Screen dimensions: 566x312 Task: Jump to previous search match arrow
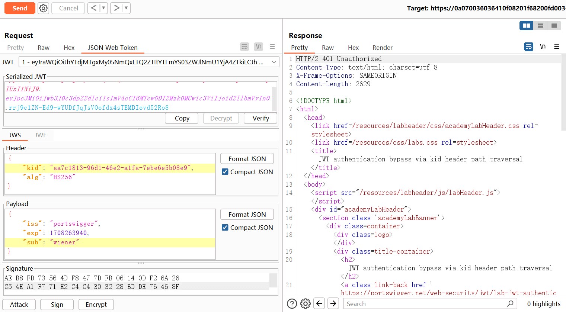(319, 304)
